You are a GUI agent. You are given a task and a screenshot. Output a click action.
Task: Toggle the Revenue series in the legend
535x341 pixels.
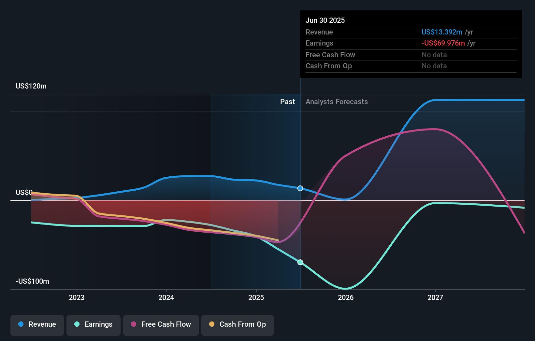coord(37,325)
